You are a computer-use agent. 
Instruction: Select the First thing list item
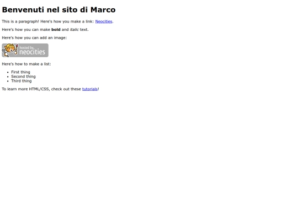pyautogui.click(x=20, y=72)
